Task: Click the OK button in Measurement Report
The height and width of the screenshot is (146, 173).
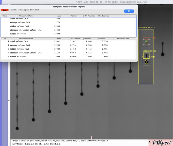Action: (x=129, y=11)
